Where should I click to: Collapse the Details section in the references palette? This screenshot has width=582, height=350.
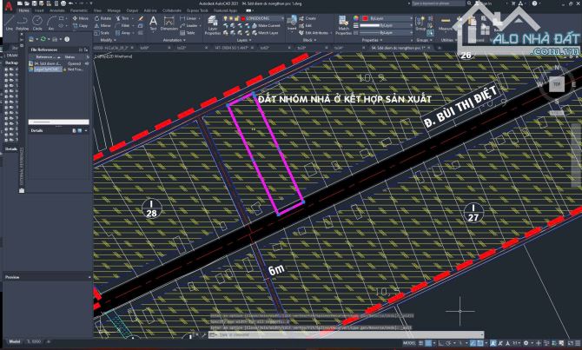click(x=86, y=130)
